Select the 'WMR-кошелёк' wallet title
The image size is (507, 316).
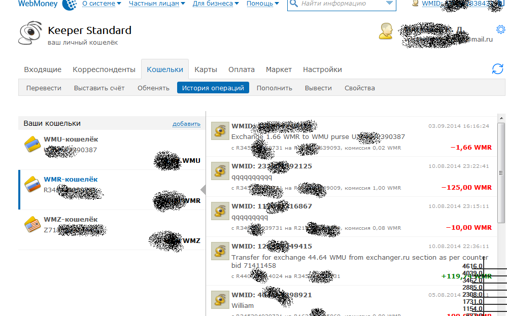[71, 180]
